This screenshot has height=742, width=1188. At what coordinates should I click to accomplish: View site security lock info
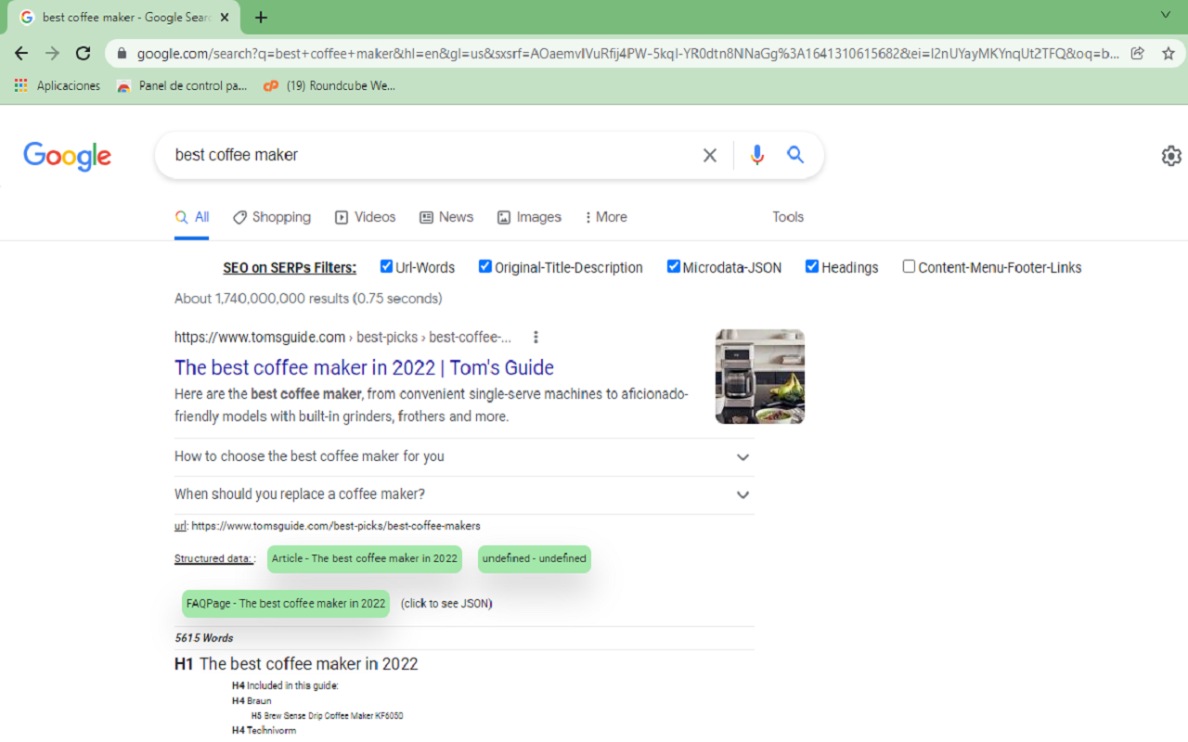122,54
